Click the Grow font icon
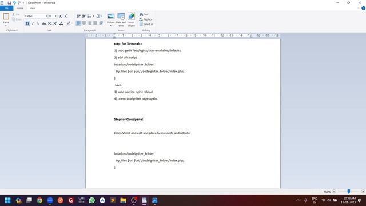 (61, 16)
